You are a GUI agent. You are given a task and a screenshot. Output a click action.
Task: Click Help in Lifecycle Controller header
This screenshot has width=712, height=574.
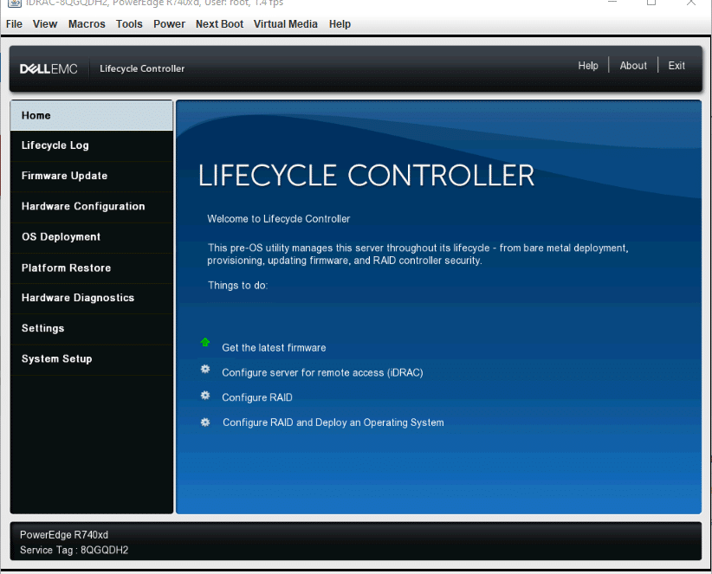coord(588,66)
